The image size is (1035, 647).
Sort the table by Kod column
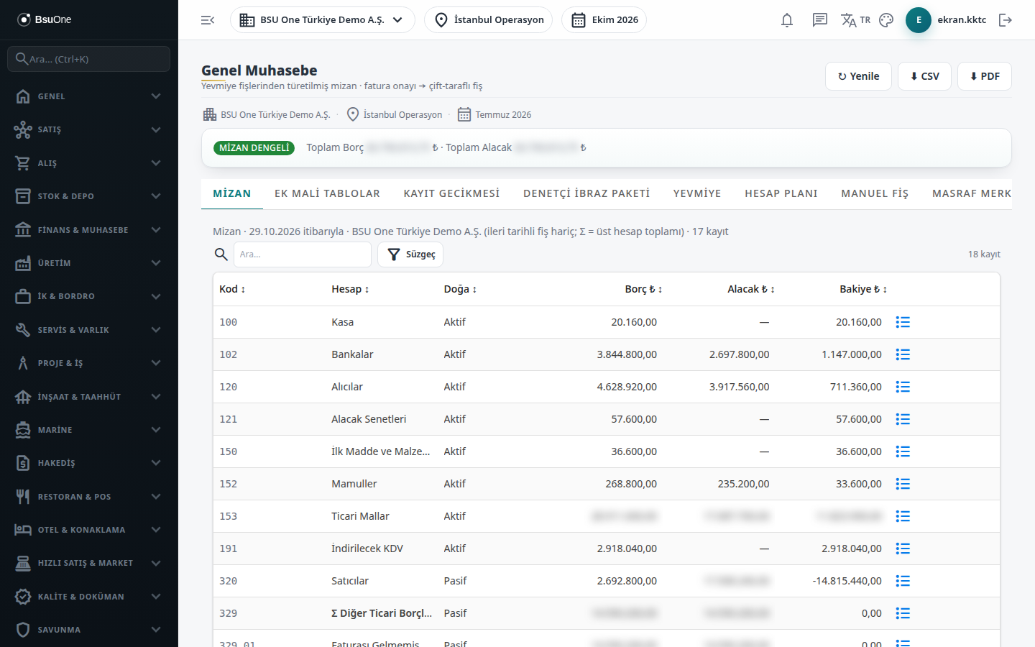[x=232, y=289]
